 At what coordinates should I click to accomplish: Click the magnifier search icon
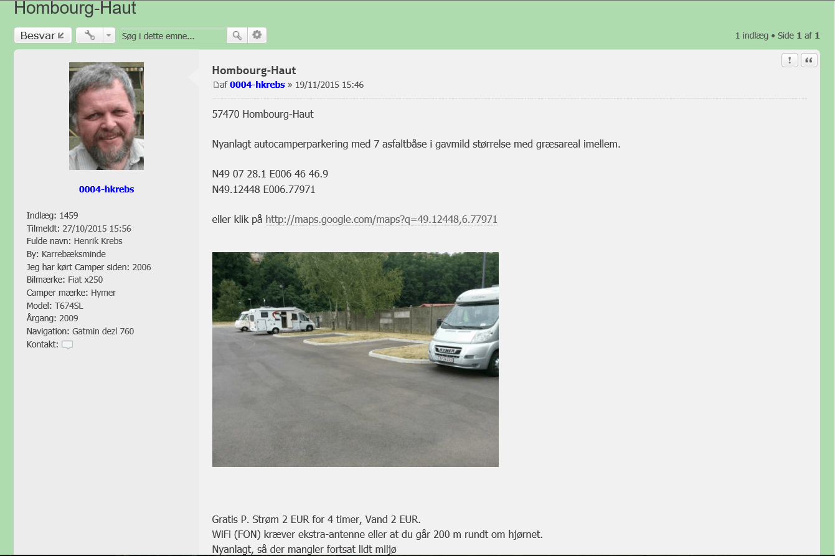pyautogui.click(x=237, y=35)
